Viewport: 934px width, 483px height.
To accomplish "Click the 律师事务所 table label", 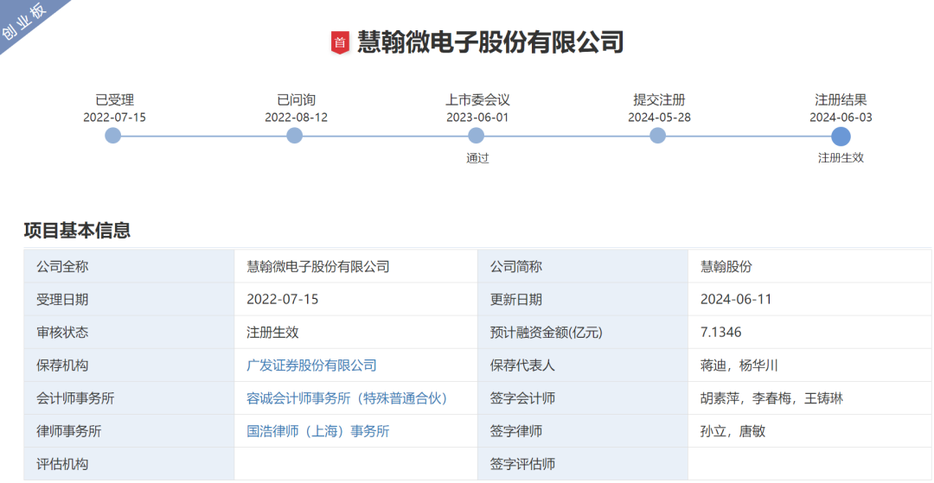I will coord(69,431).
